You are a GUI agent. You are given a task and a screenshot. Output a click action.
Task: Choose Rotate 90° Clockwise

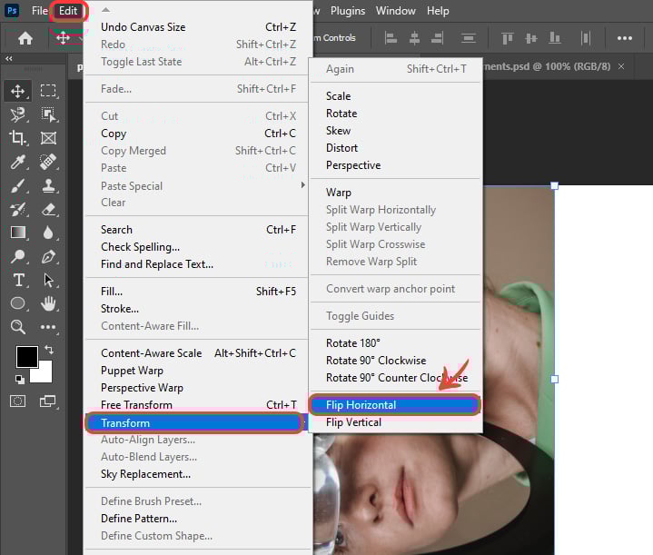[x=395, y=361]
